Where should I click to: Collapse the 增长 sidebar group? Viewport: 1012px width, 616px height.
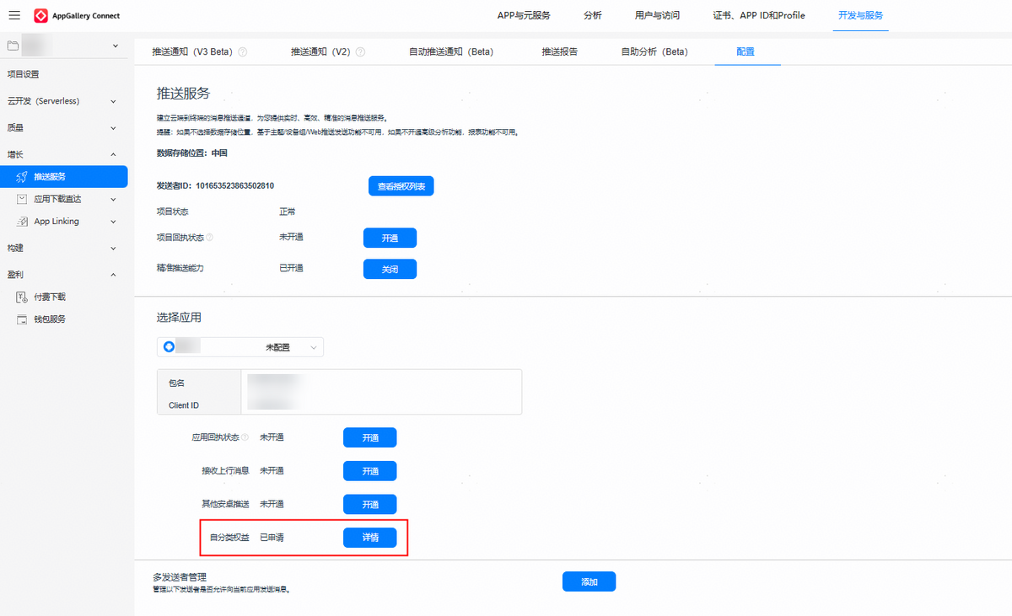[x=114, y=155]
